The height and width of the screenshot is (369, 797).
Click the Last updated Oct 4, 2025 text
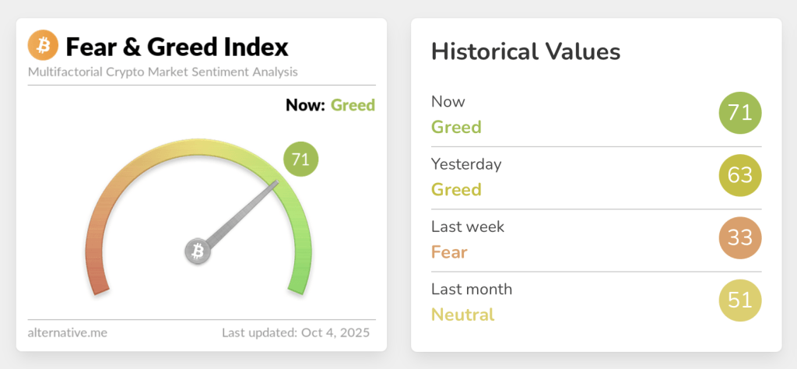click(295, 332)
